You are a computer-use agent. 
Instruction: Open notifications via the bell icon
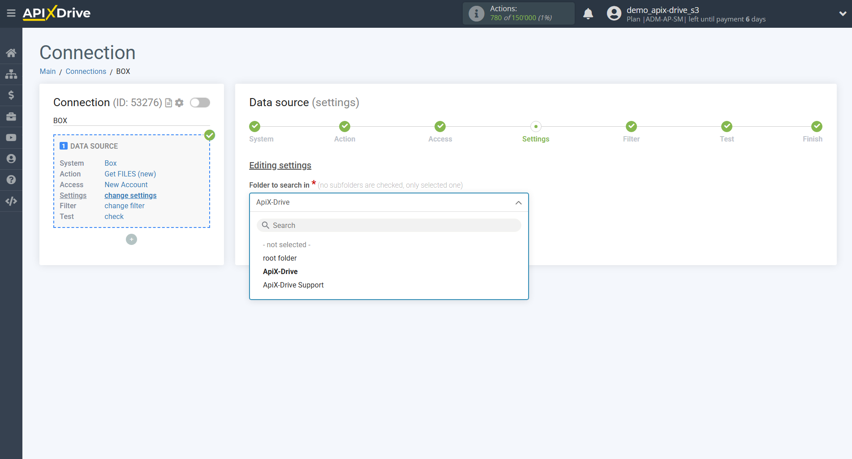tap(588, 13)
